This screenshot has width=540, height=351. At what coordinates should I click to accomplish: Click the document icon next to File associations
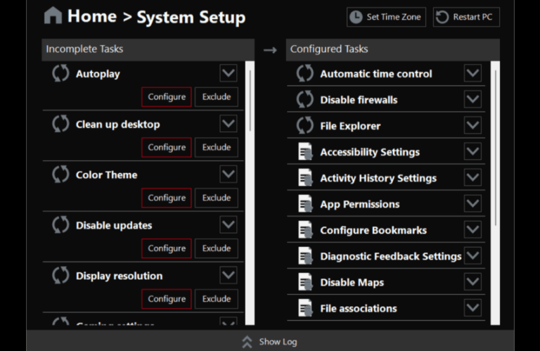pyautogui.click(x=304, y=308)
